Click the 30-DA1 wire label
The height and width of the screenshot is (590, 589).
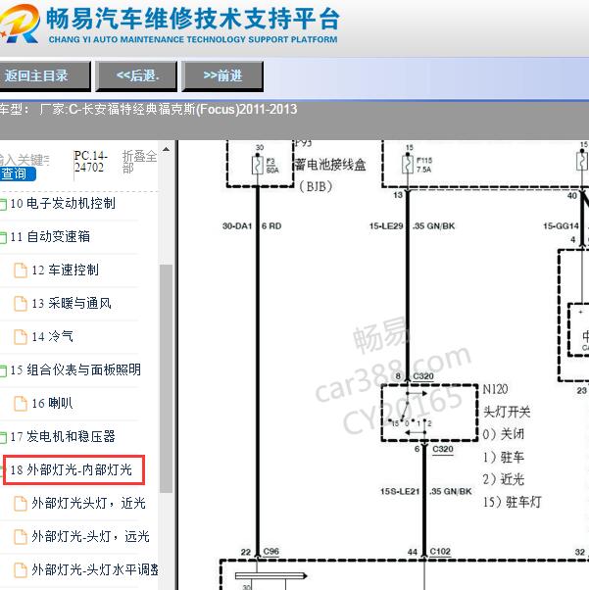[237, 226]
